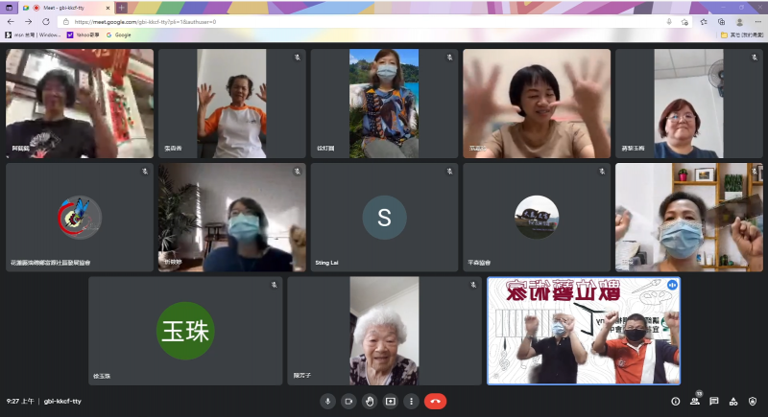
Task: Open meeting details info icon
Action: [676, 402]
